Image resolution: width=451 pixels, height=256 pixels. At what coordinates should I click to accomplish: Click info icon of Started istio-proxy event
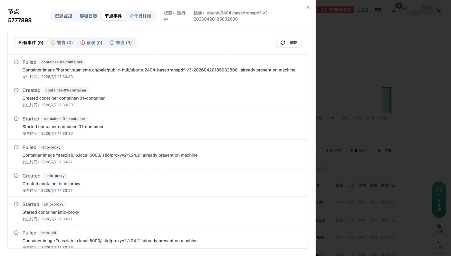point(16,204)
